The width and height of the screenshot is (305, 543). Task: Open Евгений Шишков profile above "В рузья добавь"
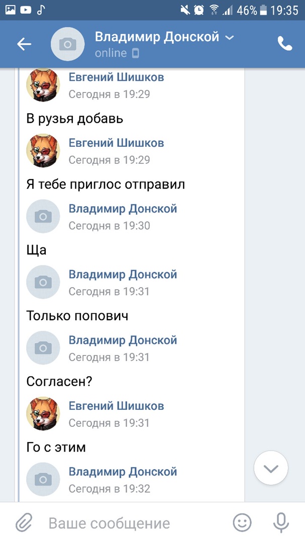pyautogui.click(x=116, y=77)
